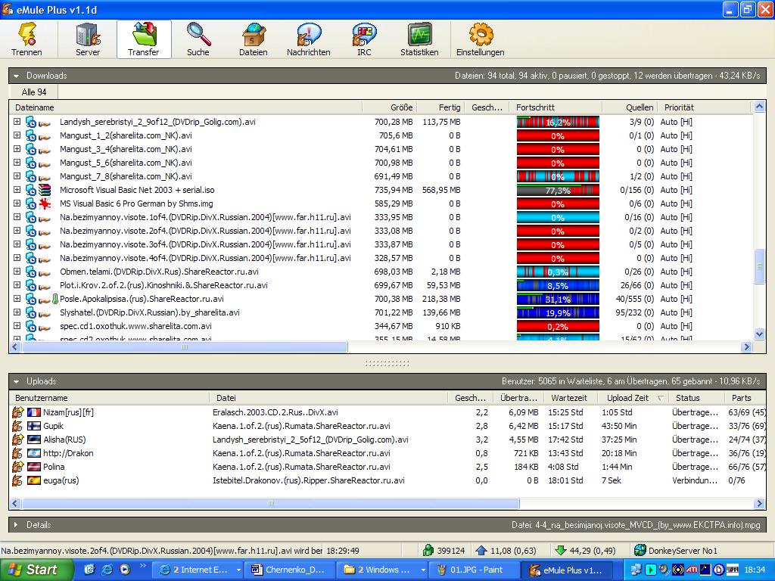Sort downloads by Quellen column
The image size is (775, 581).
(629, 107)
